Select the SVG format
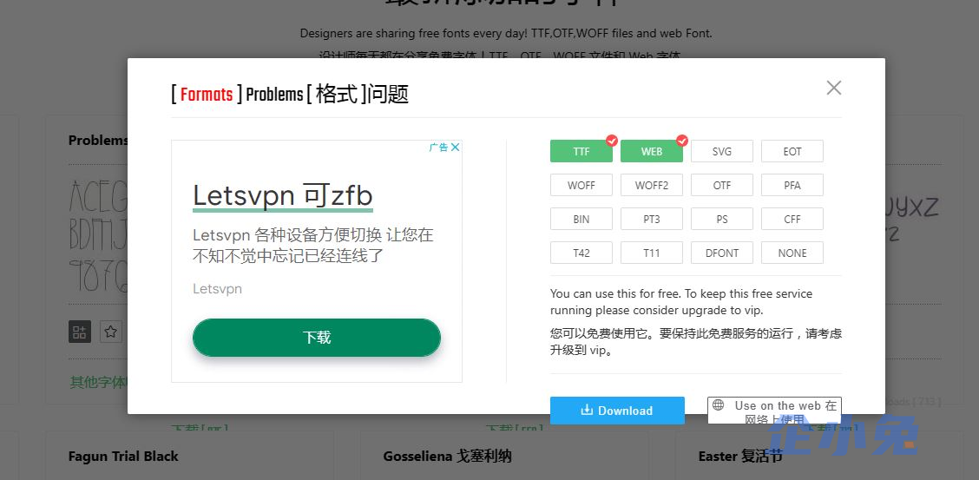979x480 pixels. point(722,151)
